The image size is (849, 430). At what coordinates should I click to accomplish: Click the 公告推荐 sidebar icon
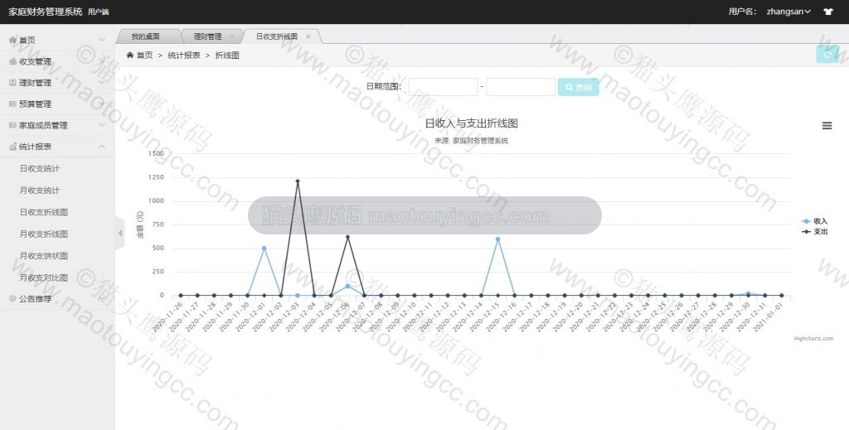click(x=13, y=298)
